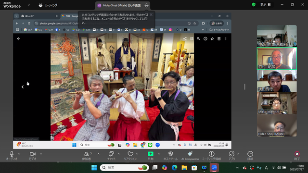Open Microsoft Store from the taskbar
Viewport: 308px width, 173px height.
click(194, 168)
